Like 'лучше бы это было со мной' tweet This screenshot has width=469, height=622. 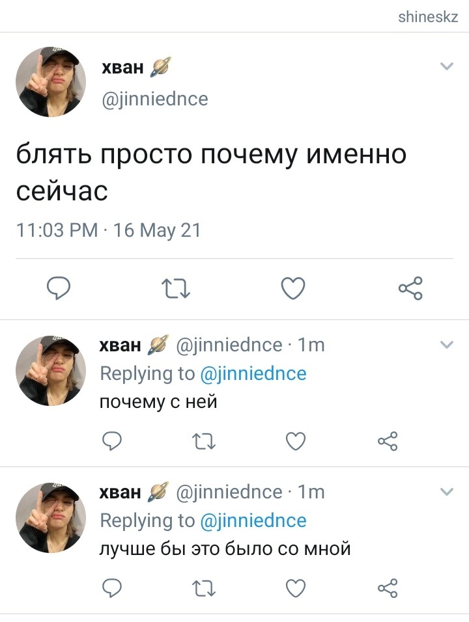click(296, 588)
